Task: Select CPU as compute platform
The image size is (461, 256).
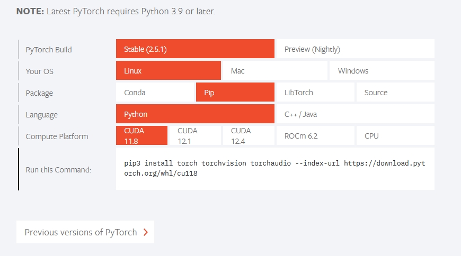Action: pyautogui.click(x=395, y=136)
